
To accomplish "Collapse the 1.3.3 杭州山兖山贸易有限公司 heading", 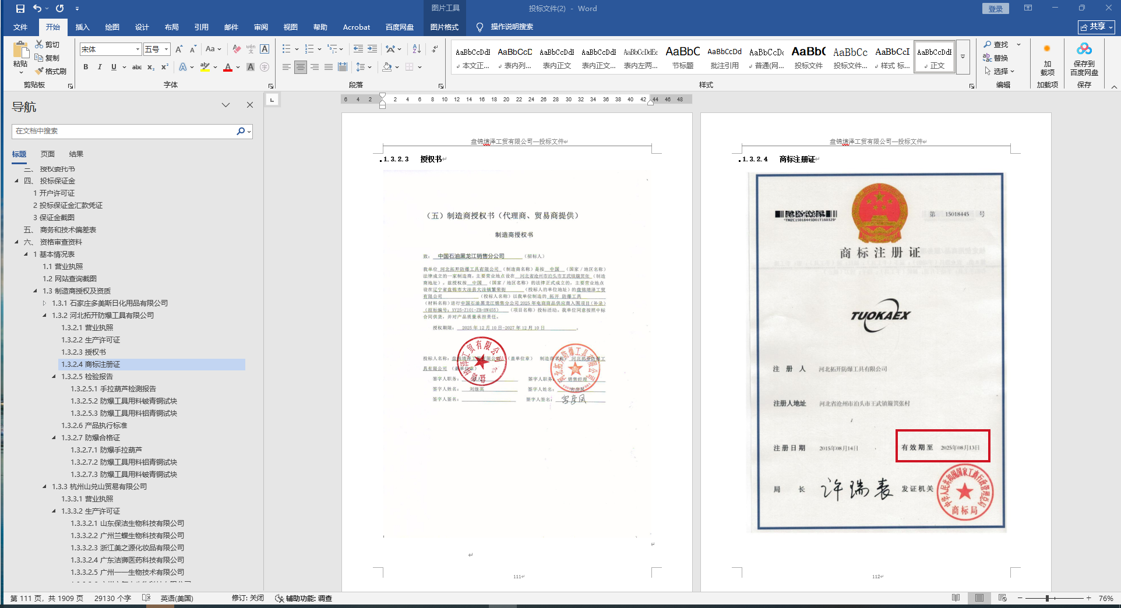I will point(44,487).
